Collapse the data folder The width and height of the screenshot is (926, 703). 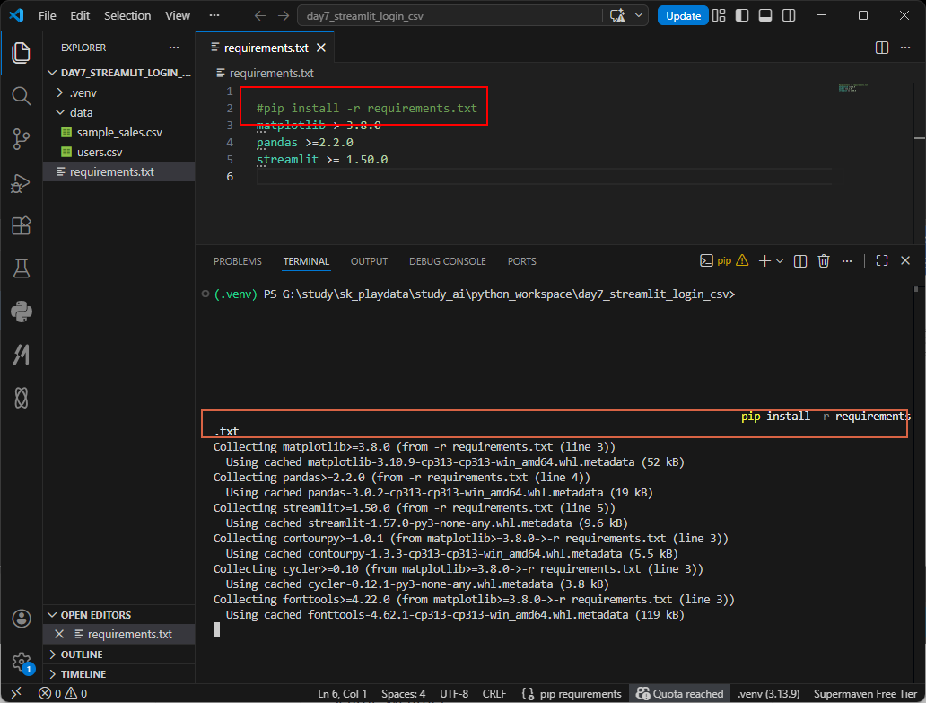[59, 112]
